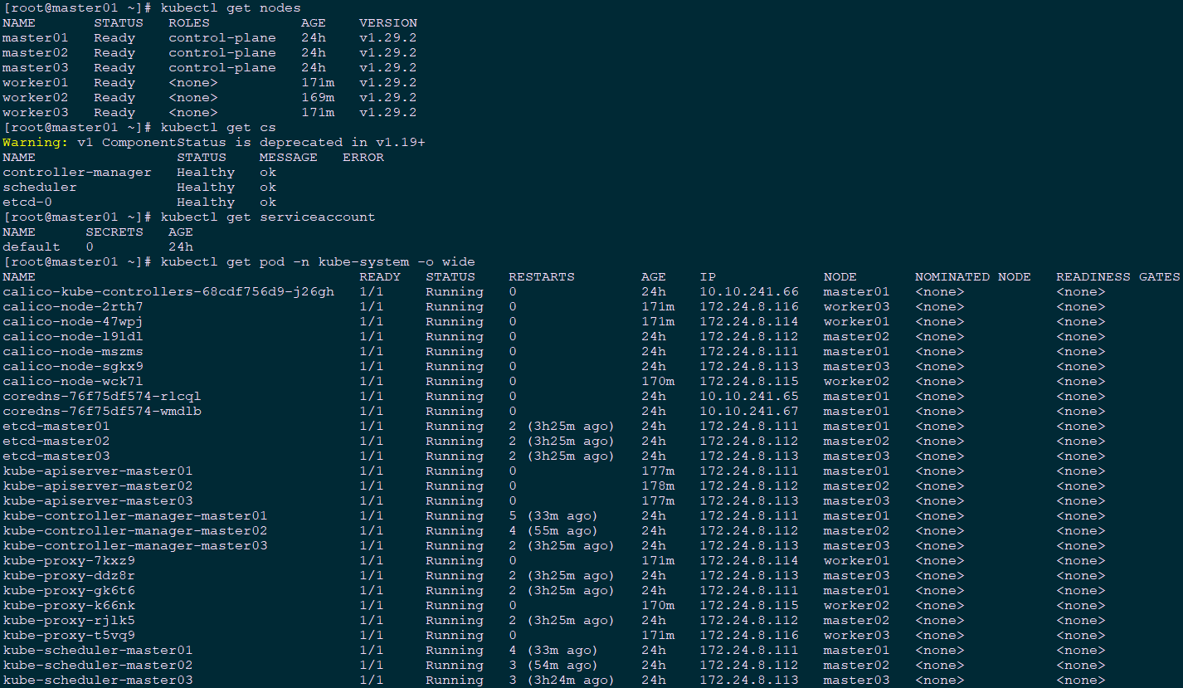Viewport: 1183px width, 688px height.
Task: Click the 178m age value
Action: (x=657, y=486)
